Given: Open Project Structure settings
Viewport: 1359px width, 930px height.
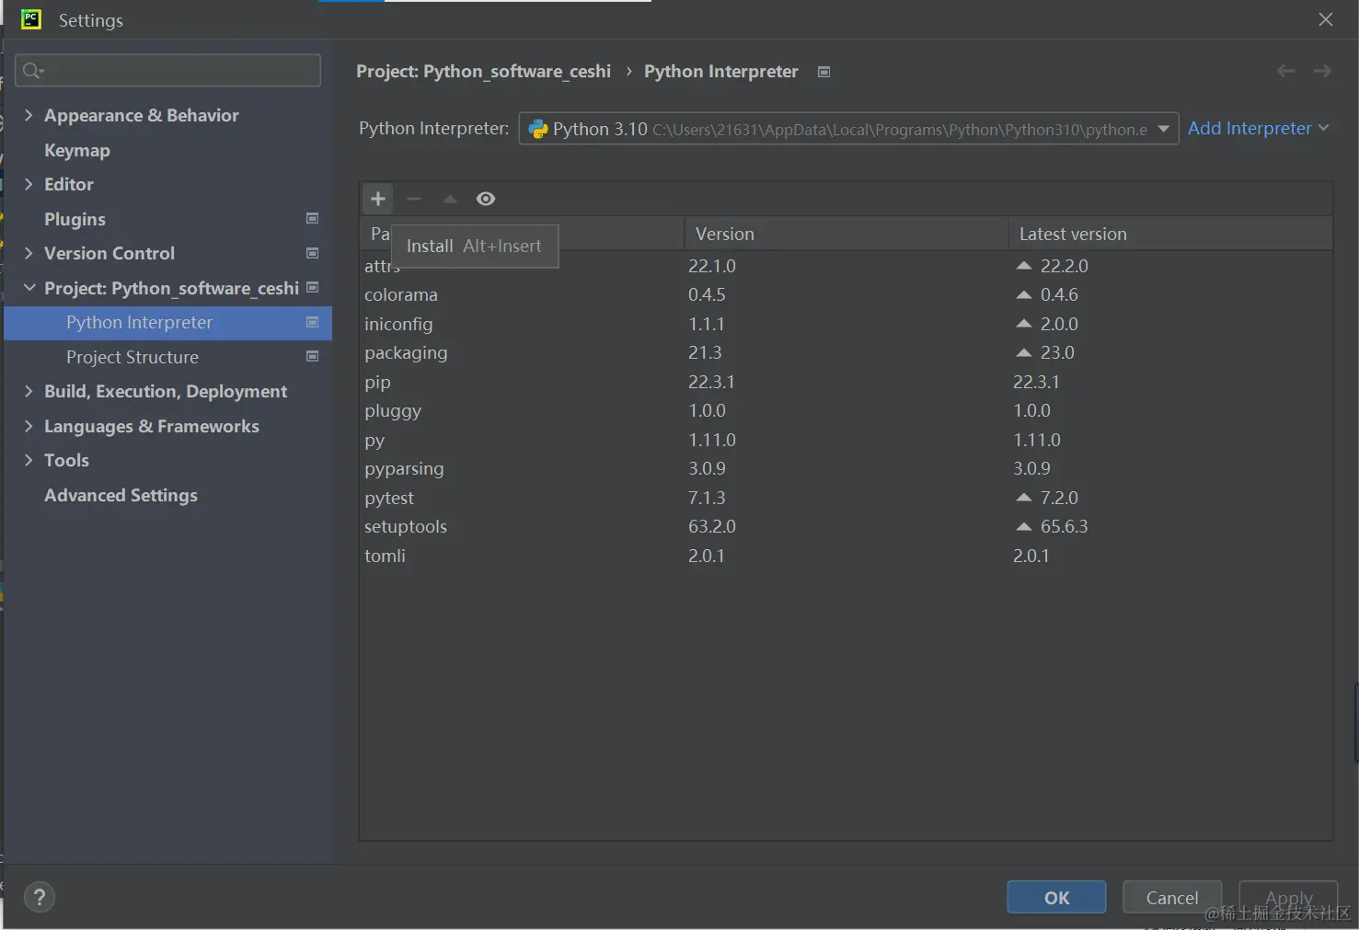Looking at the screenshot, I should 132,357.
